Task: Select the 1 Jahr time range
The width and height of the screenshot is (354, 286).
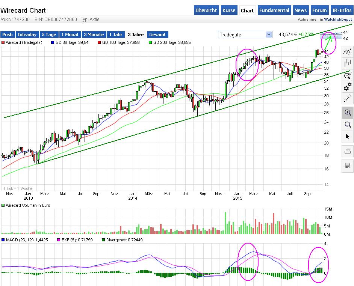Action: click(x=116, y=35)
